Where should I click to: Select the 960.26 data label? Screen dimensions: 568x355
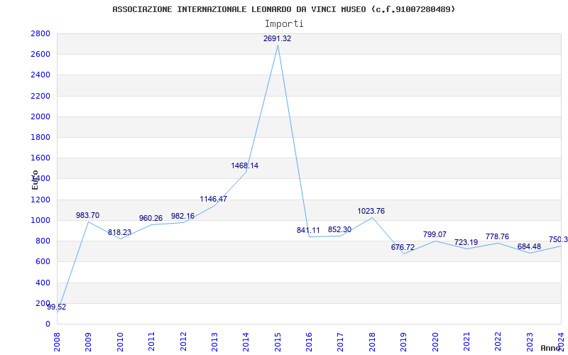coord(151,219)
